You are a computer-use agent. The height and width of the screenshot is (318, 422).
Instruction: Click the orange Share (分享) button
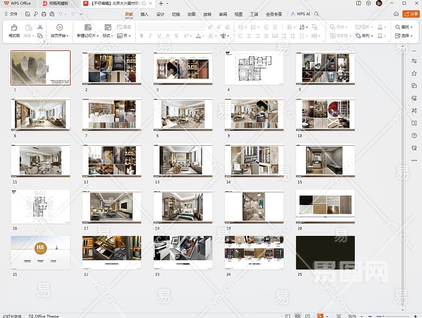411,14
